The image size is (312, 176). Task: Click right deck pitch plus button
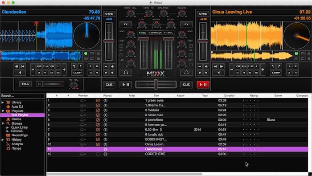pyautogui.click(x=206, y=67)
